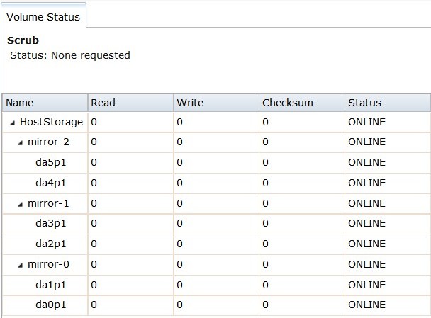This screenshot has width=431, height=318.
Task: Click ONLINE status of da0p1 row
Action: (366, 305)
